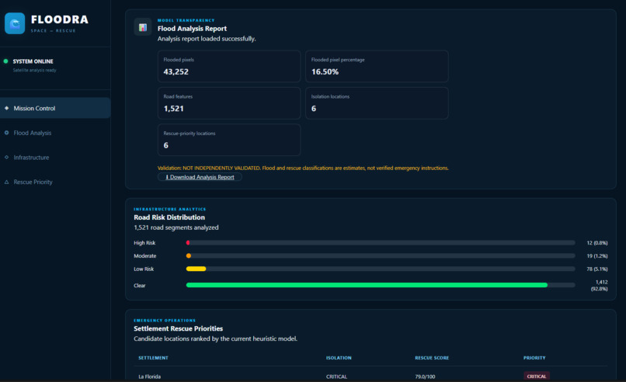
Task: Click the Flooded pixel percentage card
Action: 377,66
